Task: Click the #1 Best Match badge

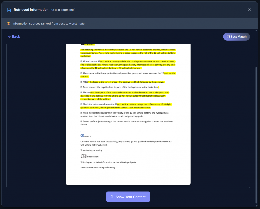Action: click(x=236, y=37)
